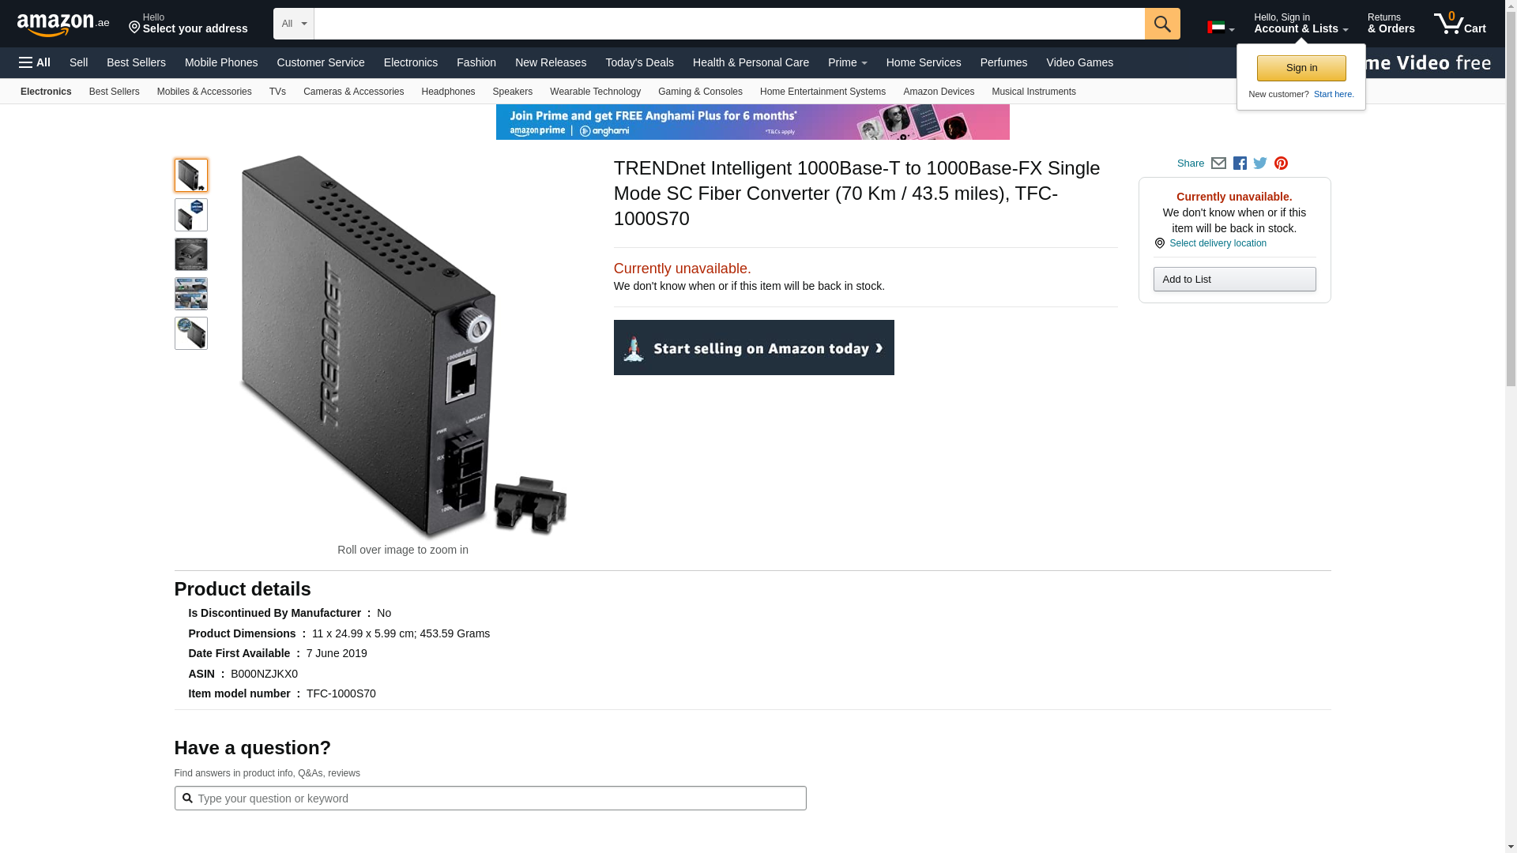Click the Amazon.ae logo
The image size is (1517, 853).
tap(63, 24)
